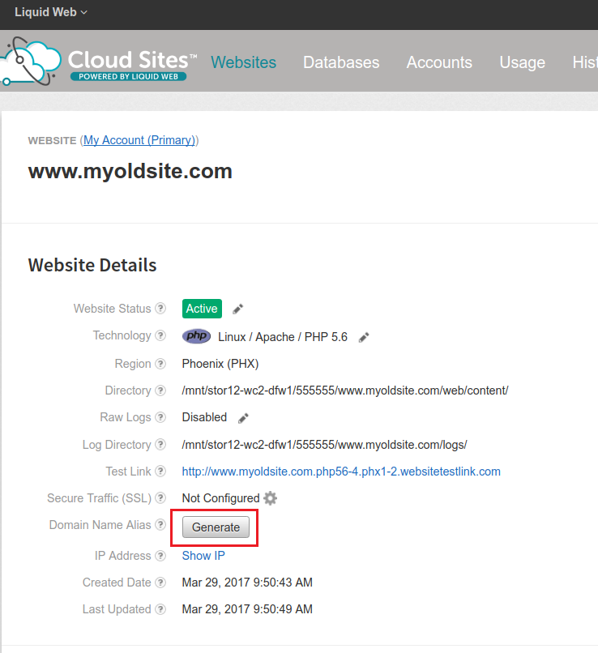Screen dimensions: 598x653
Task: Edit Raw Logs setting pencil icon
Action: click(243, 418)
